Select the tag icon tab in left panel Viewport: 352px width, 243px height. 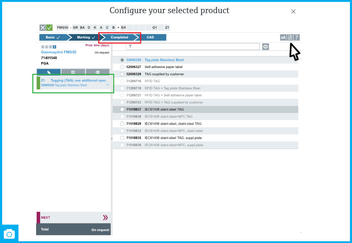point(49,72)
